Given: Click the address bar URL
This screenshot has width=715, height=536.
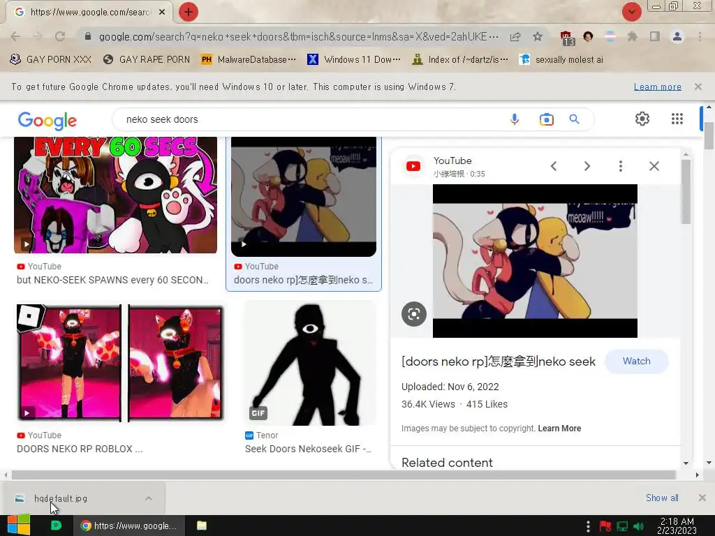Looking at the screenshot, I should (x=298, y=36).
